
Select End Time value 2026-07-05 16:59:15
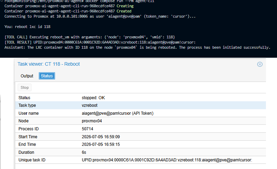(x=101, y=144)
